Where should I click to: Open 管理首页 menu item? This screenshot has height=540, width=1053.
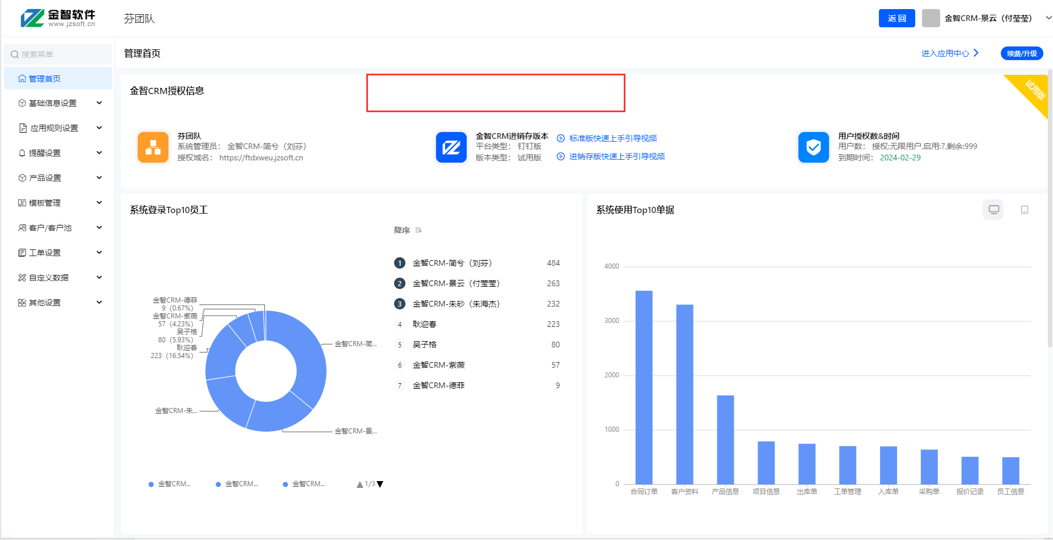point(58,78)
